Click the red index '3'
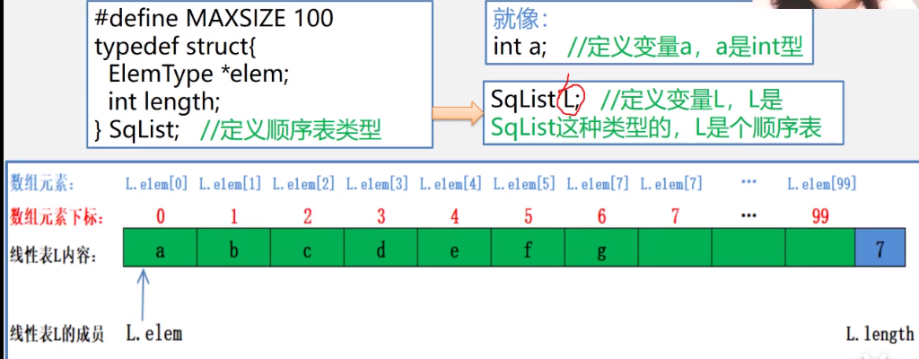This screenshot has height=359, width=919. pyautogui.click(x=381, y=217)
